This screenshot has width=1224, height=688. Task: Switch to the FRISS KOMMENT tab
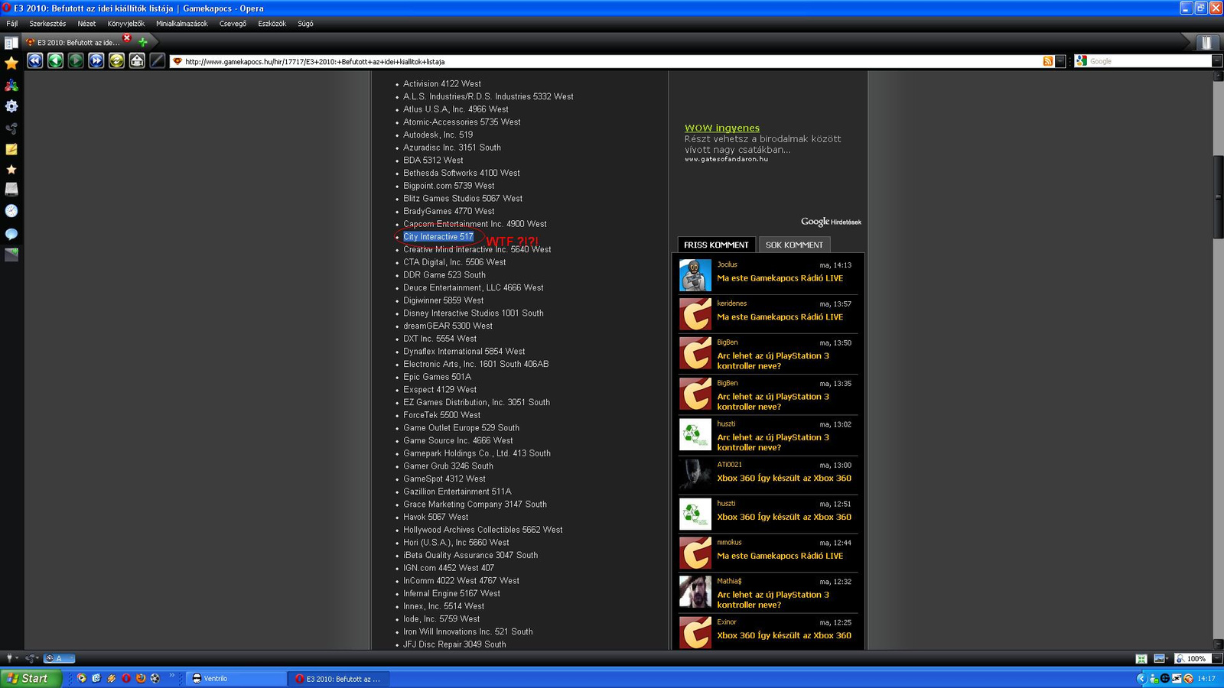point(716,245)
